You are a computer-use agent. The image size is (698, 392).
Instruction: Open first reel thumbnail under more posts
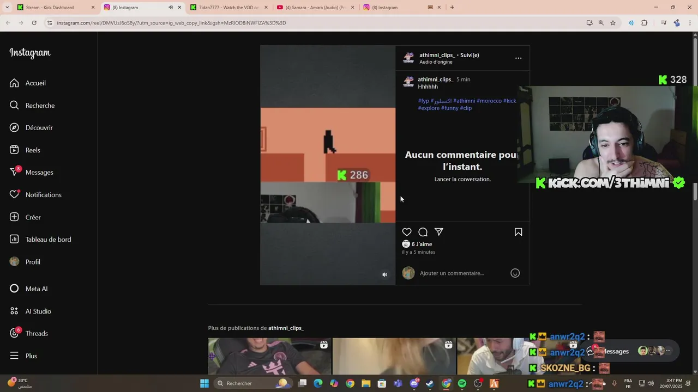[269, 356]
